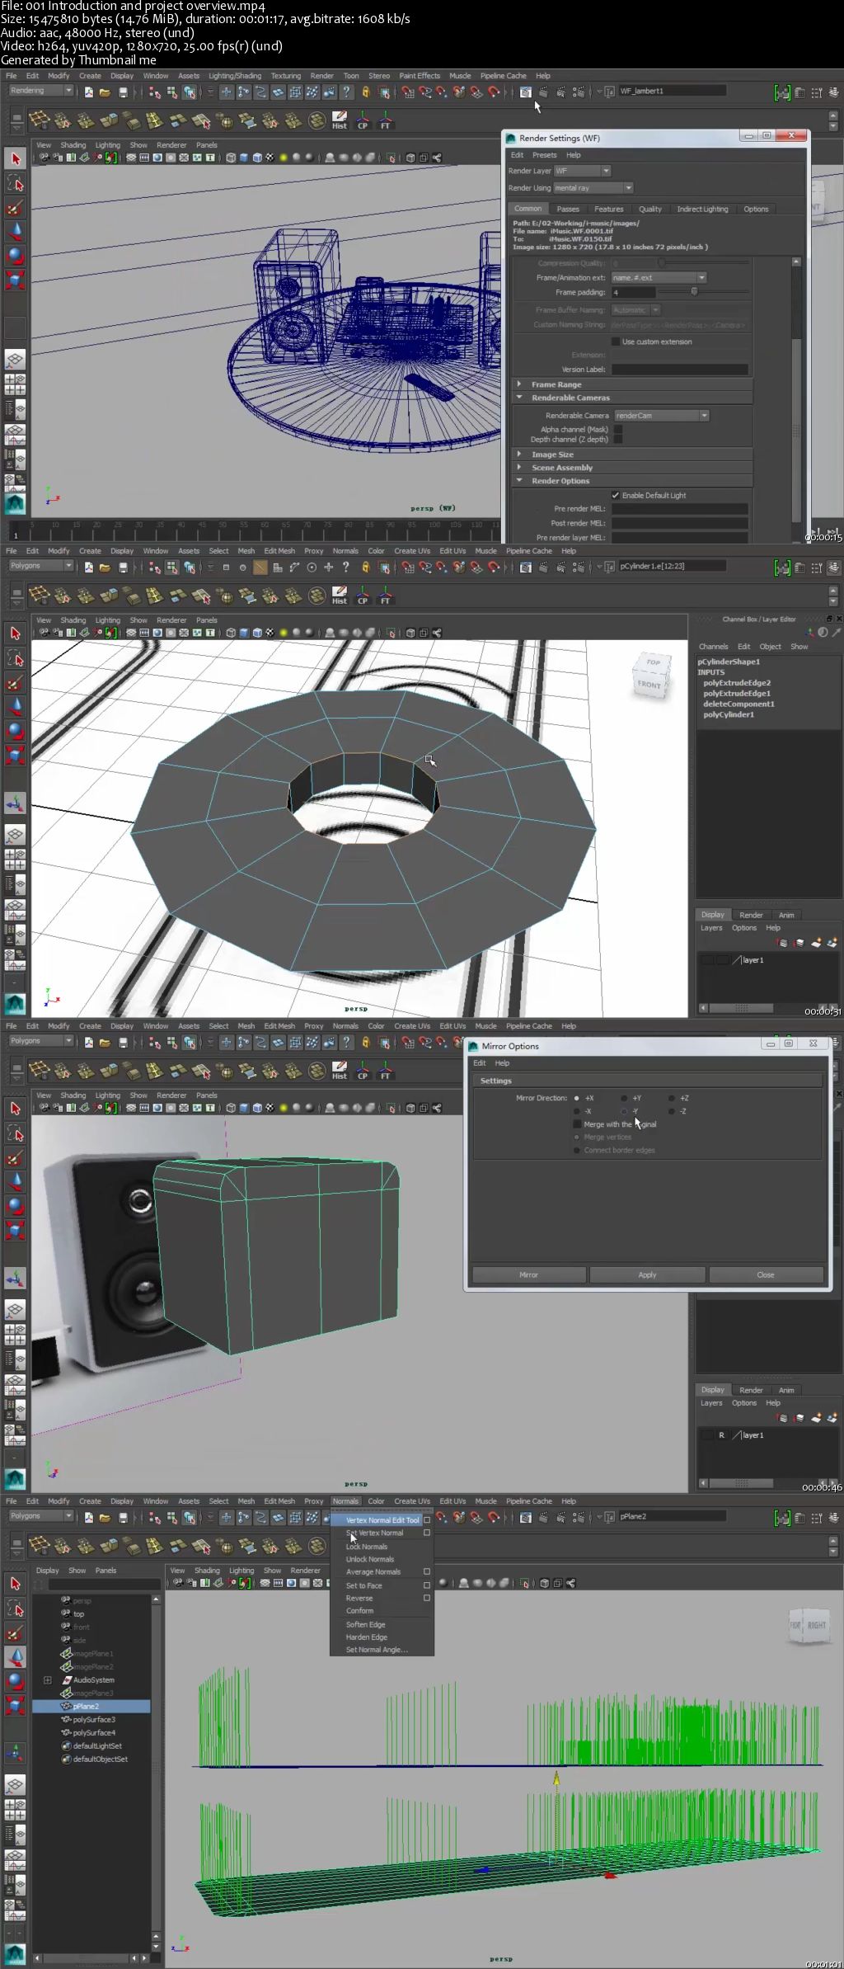The height and width of the screenshot is (1969, 844).
Task: Toggle Alpha channel (Mask) checkbox
Action: click(618, 429)
